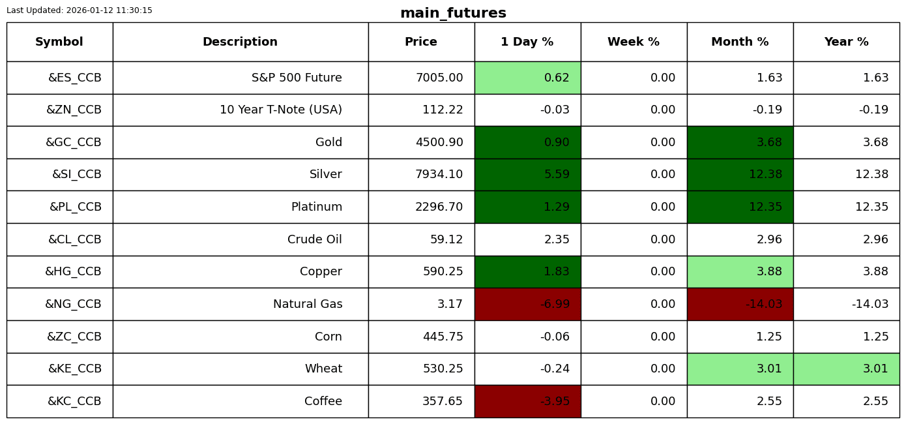Click the dark green Silver 5.59 cell
Screen dimensions: 906x424
(x=527, y=175)
